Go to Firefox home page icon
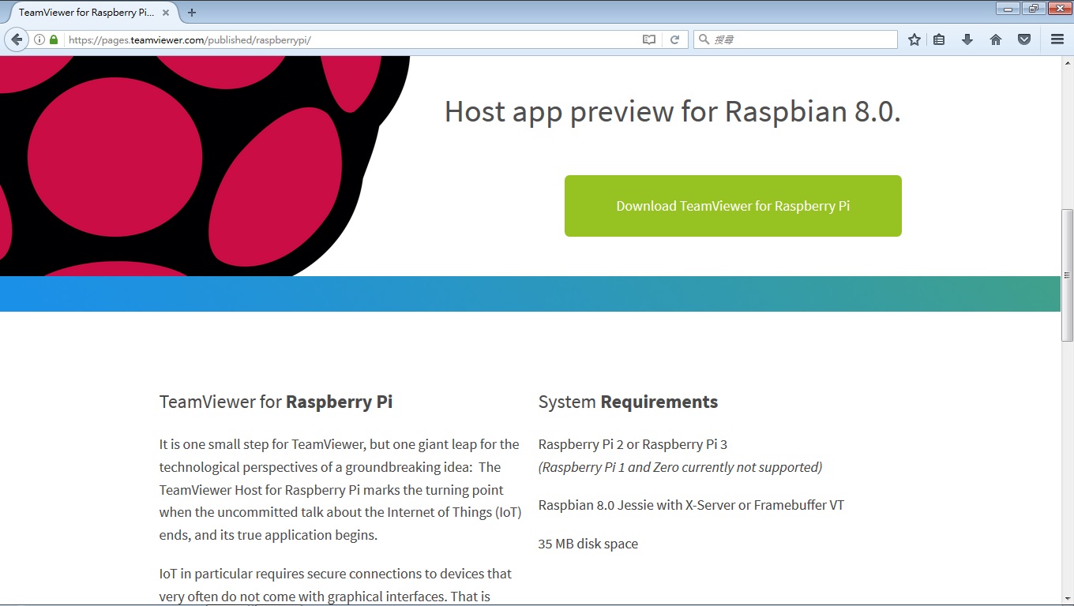The height and width of the screenshot is (606, 1074). [x=996, y=39]
